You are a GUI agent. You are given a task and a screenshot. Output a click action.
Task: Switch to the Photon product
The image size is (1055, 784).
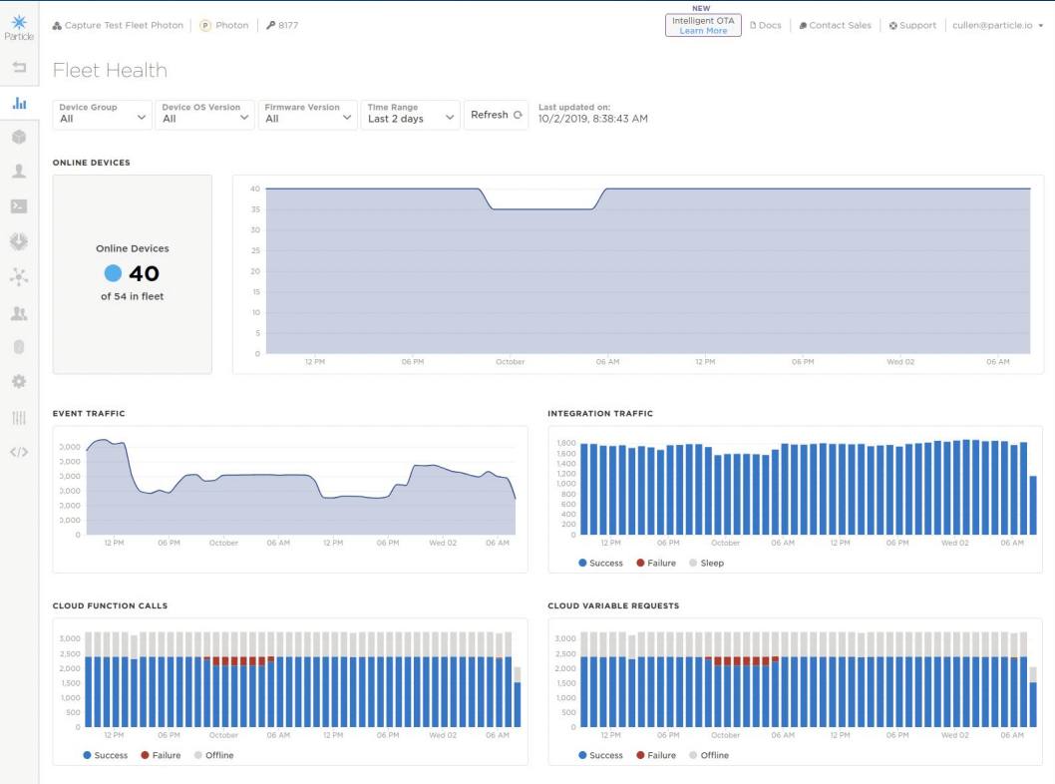223,25
